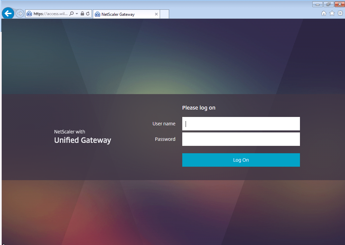Click the site identity shield icon on the tab
Image resolution: width=345 pixels, height=245 pixels.
[x=97, y=14]
